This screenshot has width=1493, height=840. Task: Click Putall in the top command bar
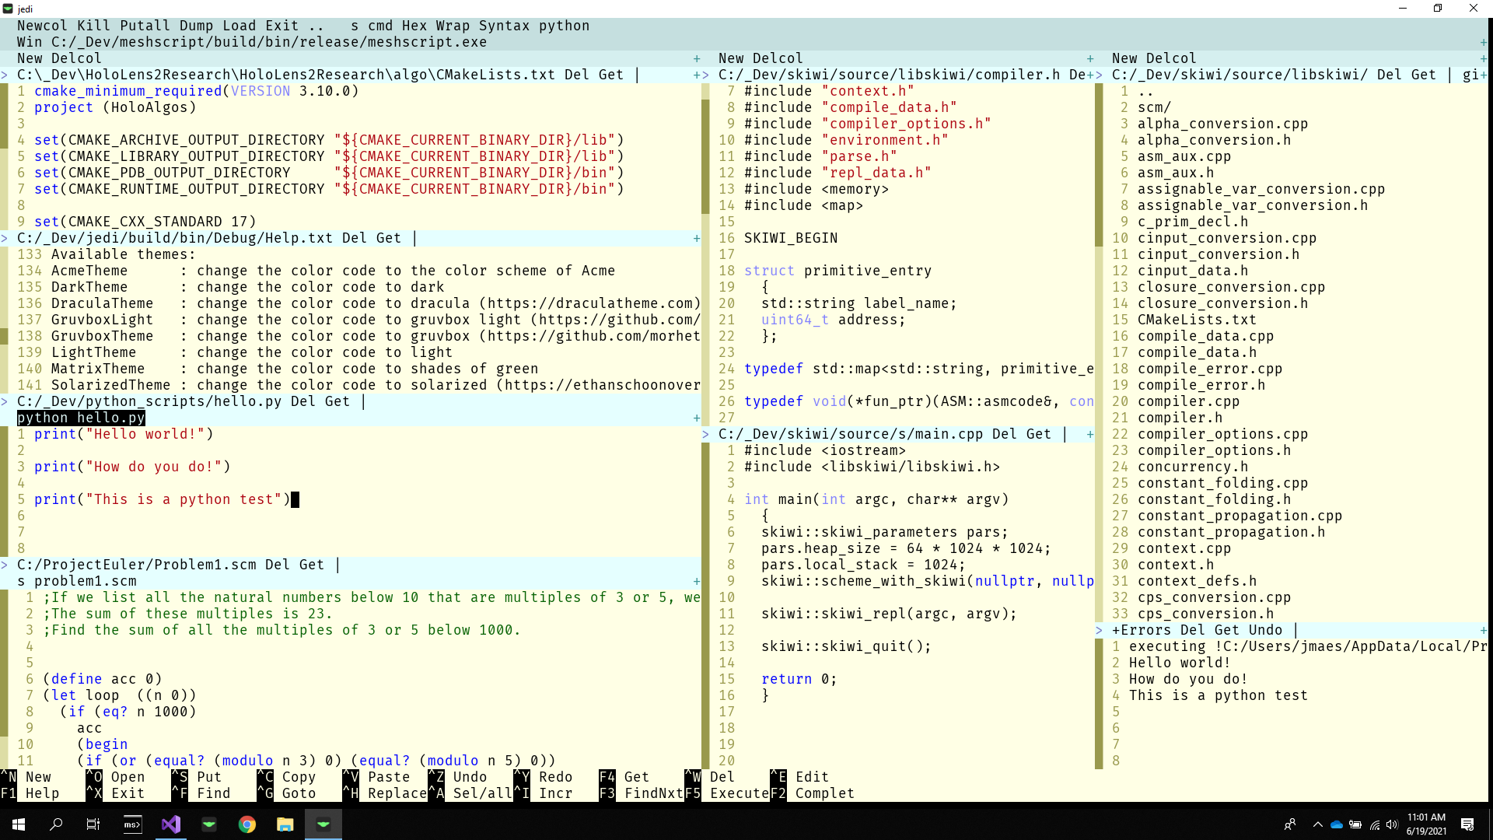(x=145, y=26)
